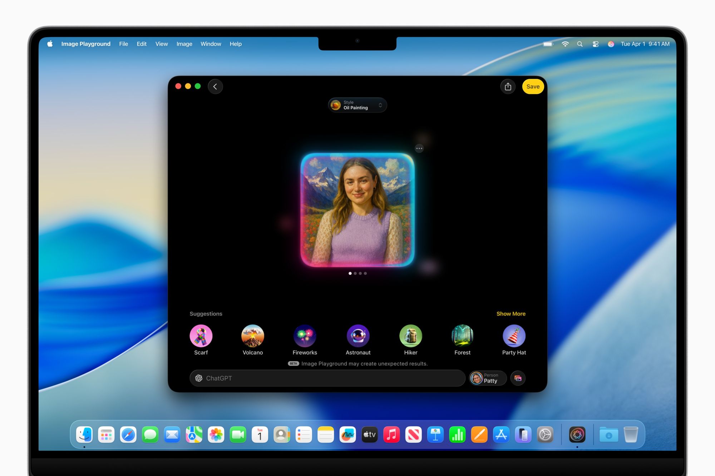
Task: Select the Astronaut suggestion
Action: (x=358, y=336)
